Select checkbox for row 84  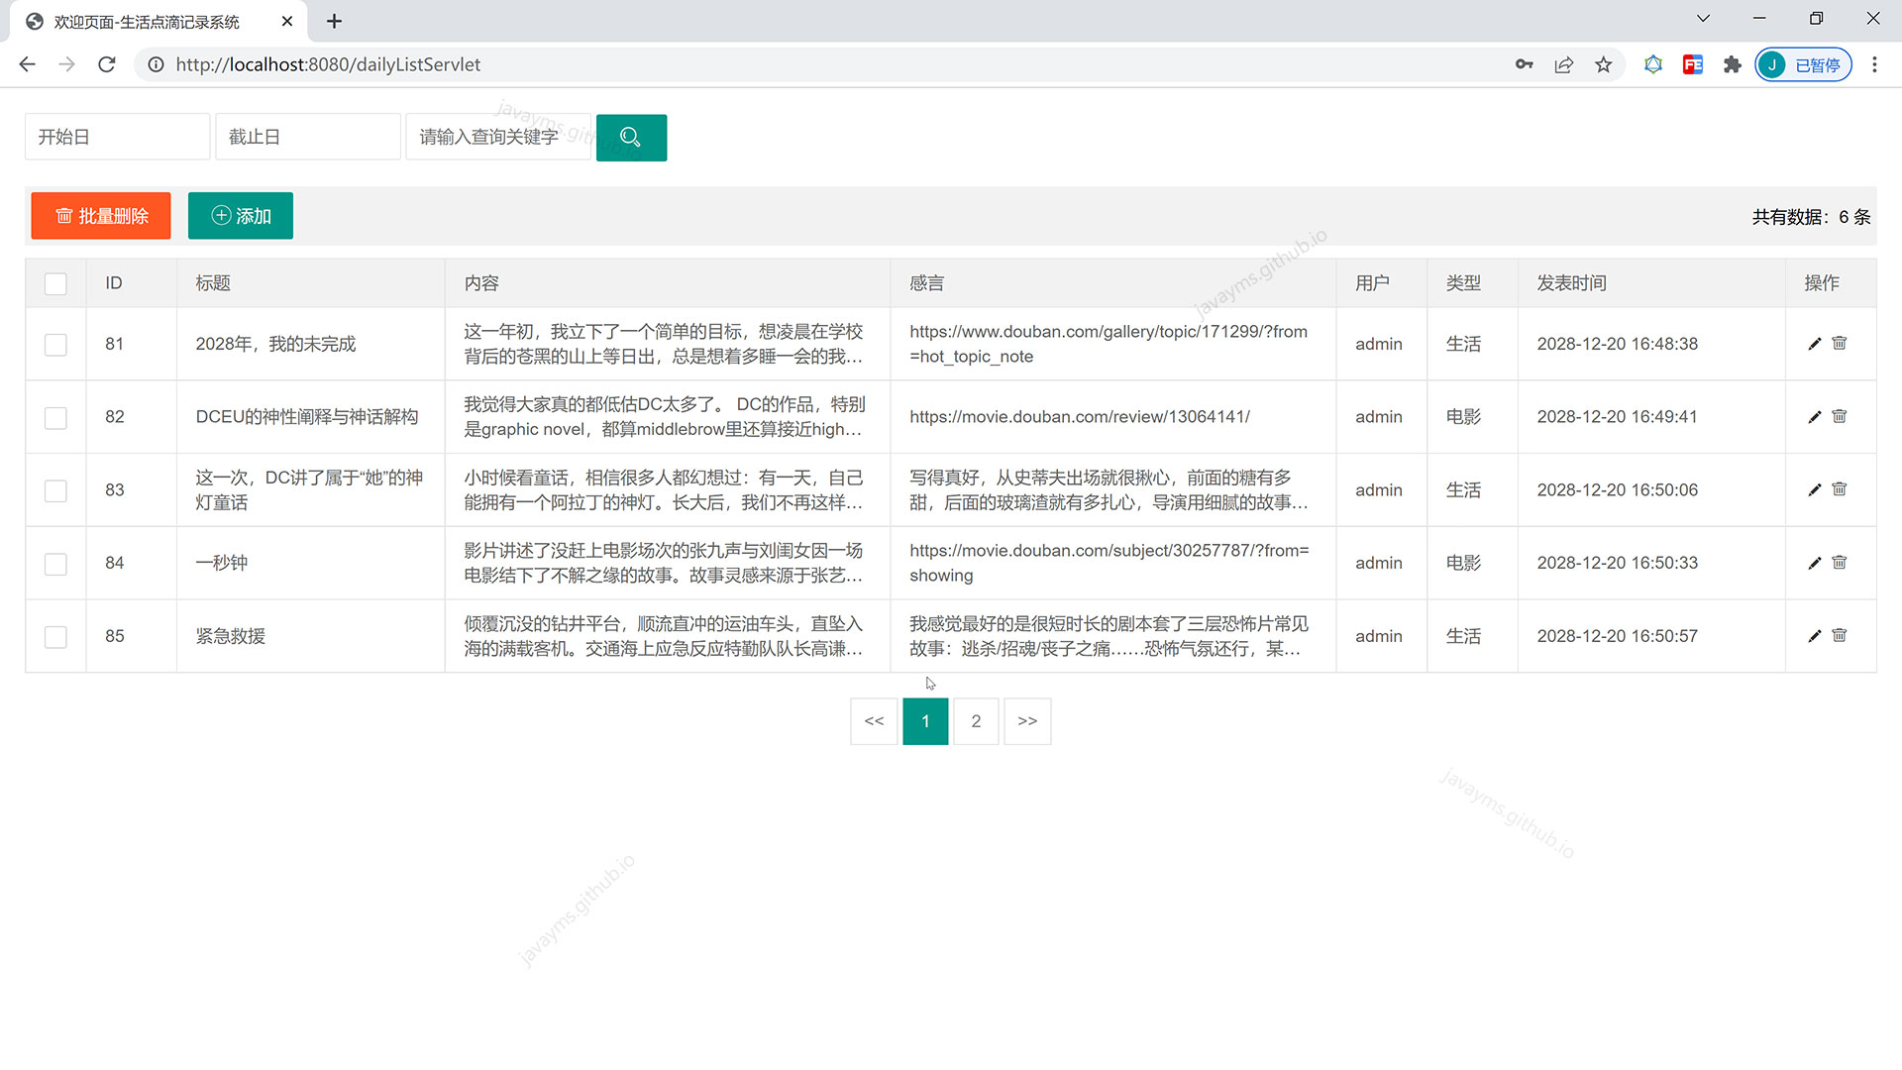55,564
